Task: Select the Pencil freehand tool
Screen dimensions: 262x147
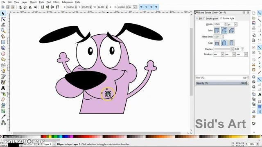Action: [3, 71]
